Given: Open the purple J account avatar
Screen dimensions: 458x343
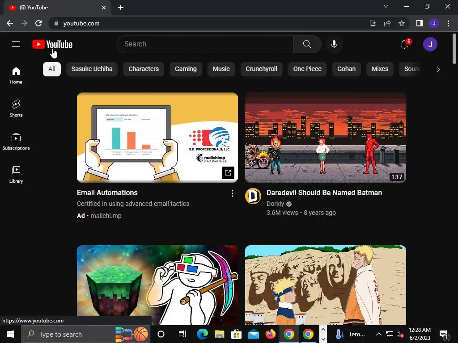Looking at the screenshot, I should (430, 44).
